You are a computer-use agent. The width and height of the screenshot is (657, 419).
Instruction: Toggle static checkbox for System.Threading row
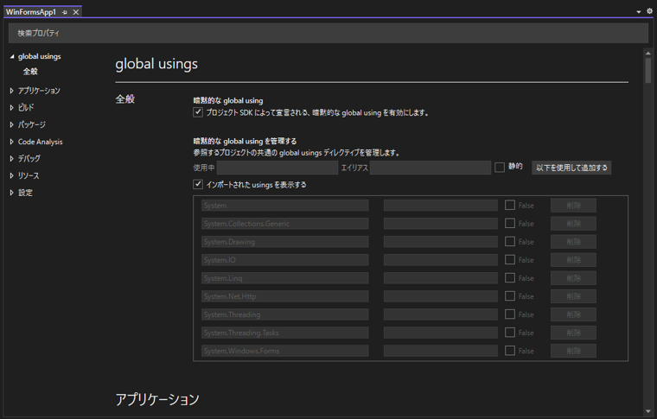pyautogui.click(x=510, y=314)
